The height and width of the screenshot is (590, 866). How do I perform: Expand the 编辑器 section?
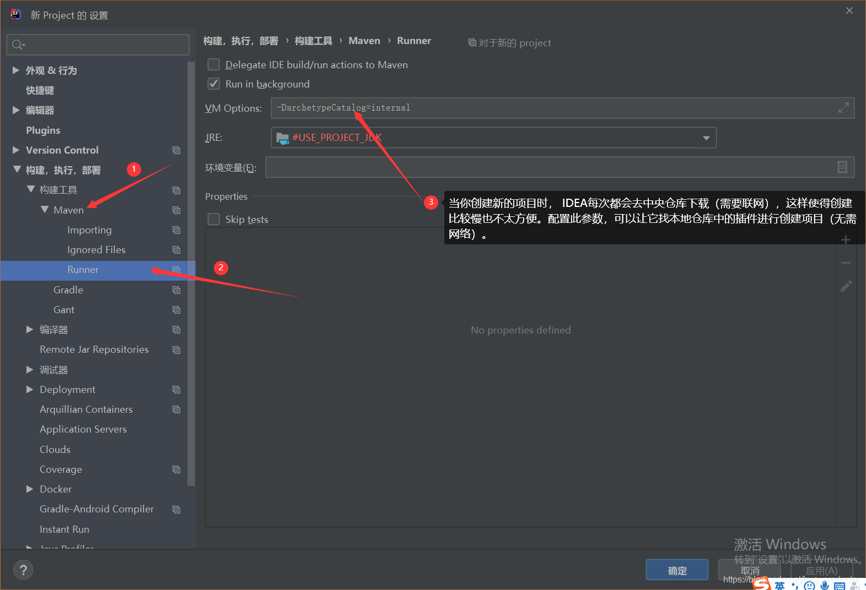[16, 110]
